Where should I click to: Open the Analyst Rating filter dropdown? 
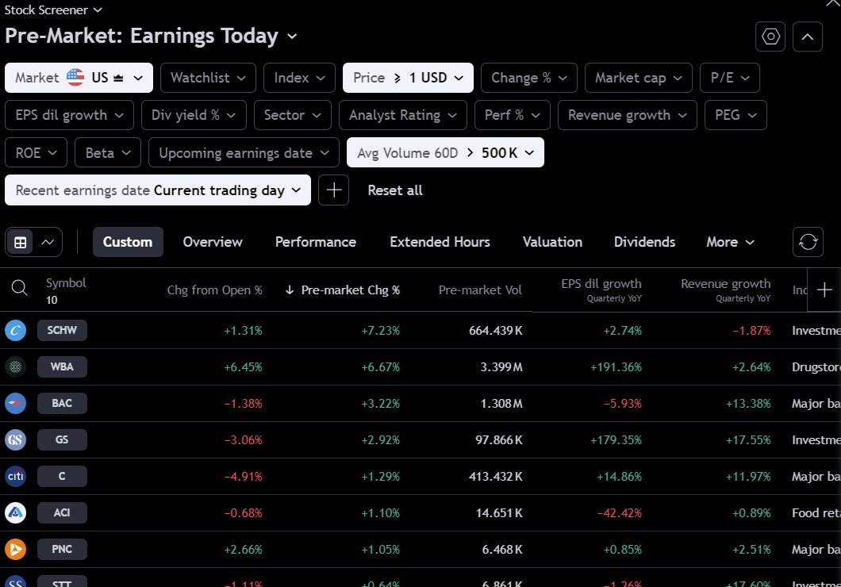coord(403,115)
